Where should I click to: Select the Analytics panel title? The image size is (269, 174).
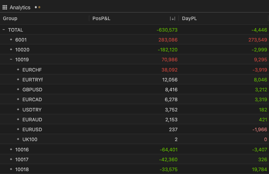coord(20,8)
